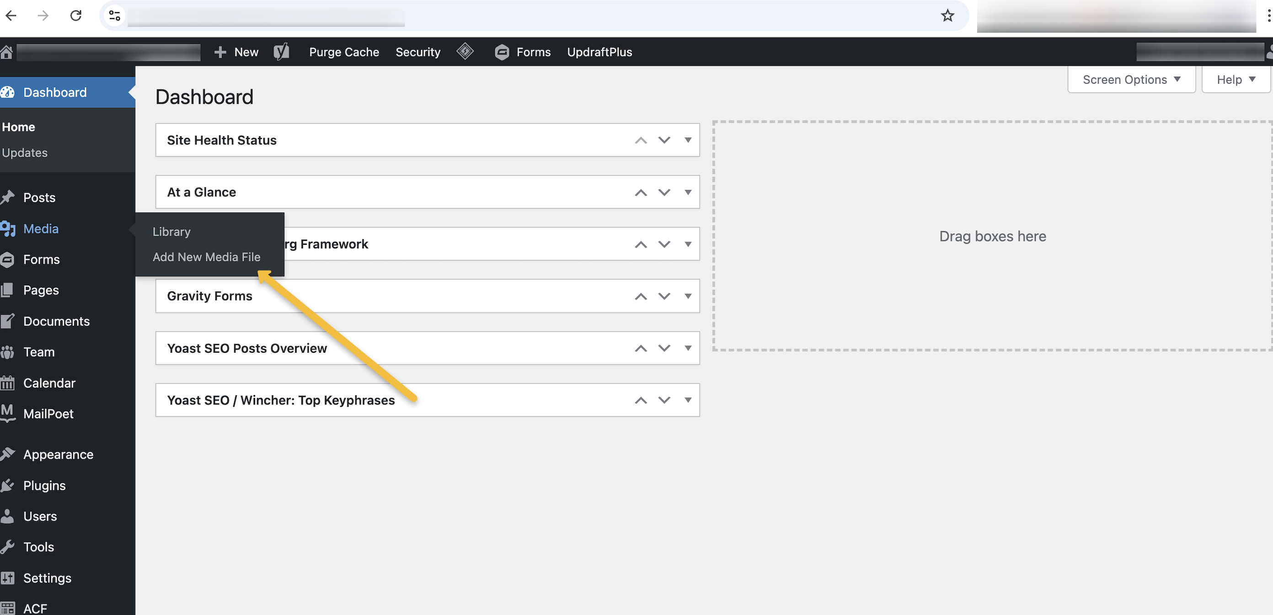
Task: Click the Team group icon
Action: pos(7,352)
